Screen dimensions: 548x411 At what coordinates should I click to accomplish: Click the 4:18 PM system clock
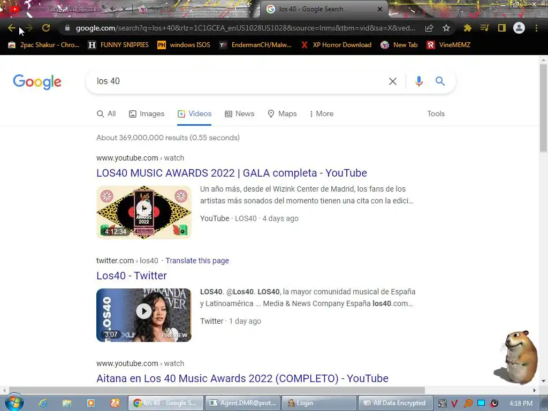pos(521,404)
